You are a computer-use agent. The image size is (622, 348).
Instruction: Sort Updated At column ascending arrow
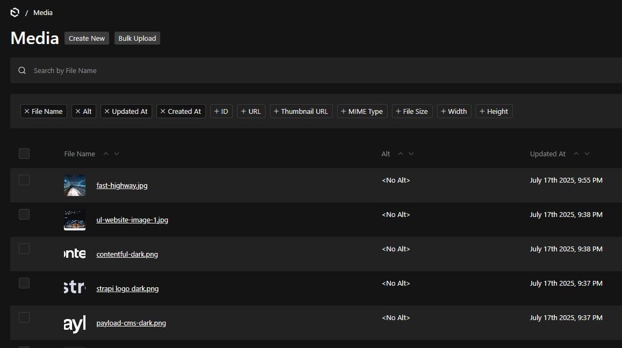tap(576, 154)
